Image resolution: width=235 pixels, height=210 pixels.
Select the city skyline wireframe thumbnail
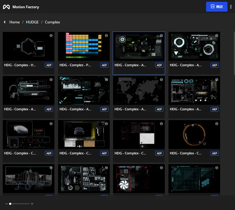click(x=29, y=178)
